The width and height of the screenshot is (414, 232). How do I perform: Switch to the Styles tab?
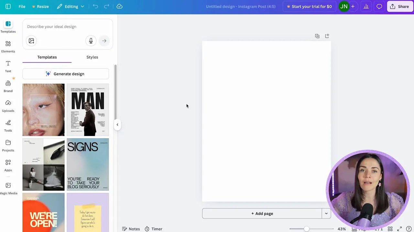92,57
